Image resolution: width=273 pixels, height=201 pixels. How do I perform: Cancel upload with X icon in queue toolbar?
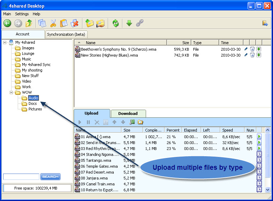click(97, 122)
